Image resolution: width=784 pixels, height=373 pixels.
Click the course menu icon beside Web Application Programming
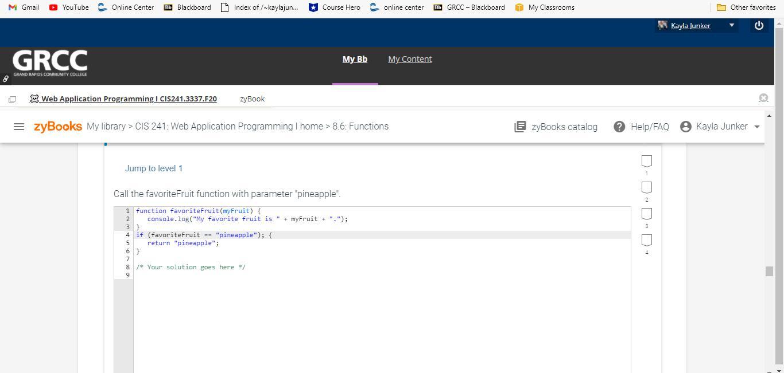pyautogui.click(x=34, y=99)
